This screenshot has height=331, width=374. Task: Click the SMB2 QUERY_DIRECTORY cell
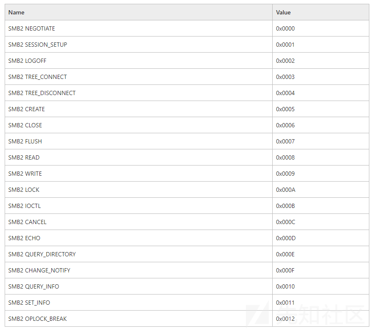click(x=42, y=254)
